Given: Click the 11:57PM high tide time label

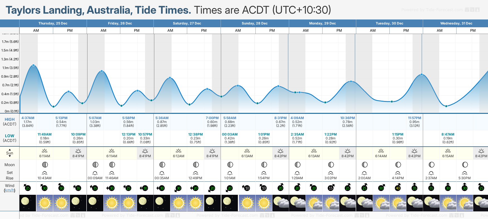Looking at the screenshot, I should coord(414,118).
